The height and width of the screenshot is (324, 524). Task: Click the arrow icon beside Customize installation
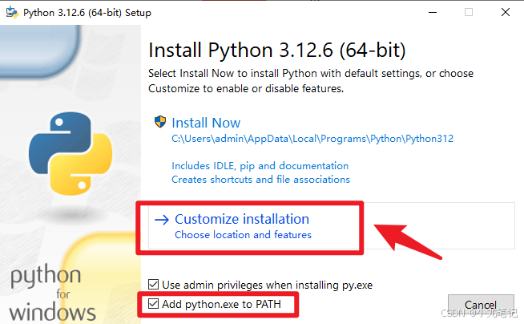click(x=162, y=220)
